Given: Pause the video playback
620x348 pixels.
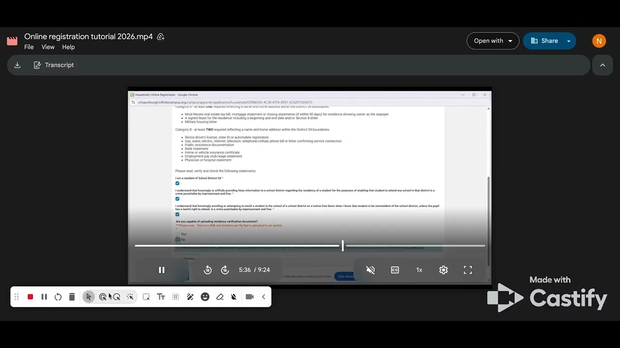Looking at the screenshot, I should point(162,270).
